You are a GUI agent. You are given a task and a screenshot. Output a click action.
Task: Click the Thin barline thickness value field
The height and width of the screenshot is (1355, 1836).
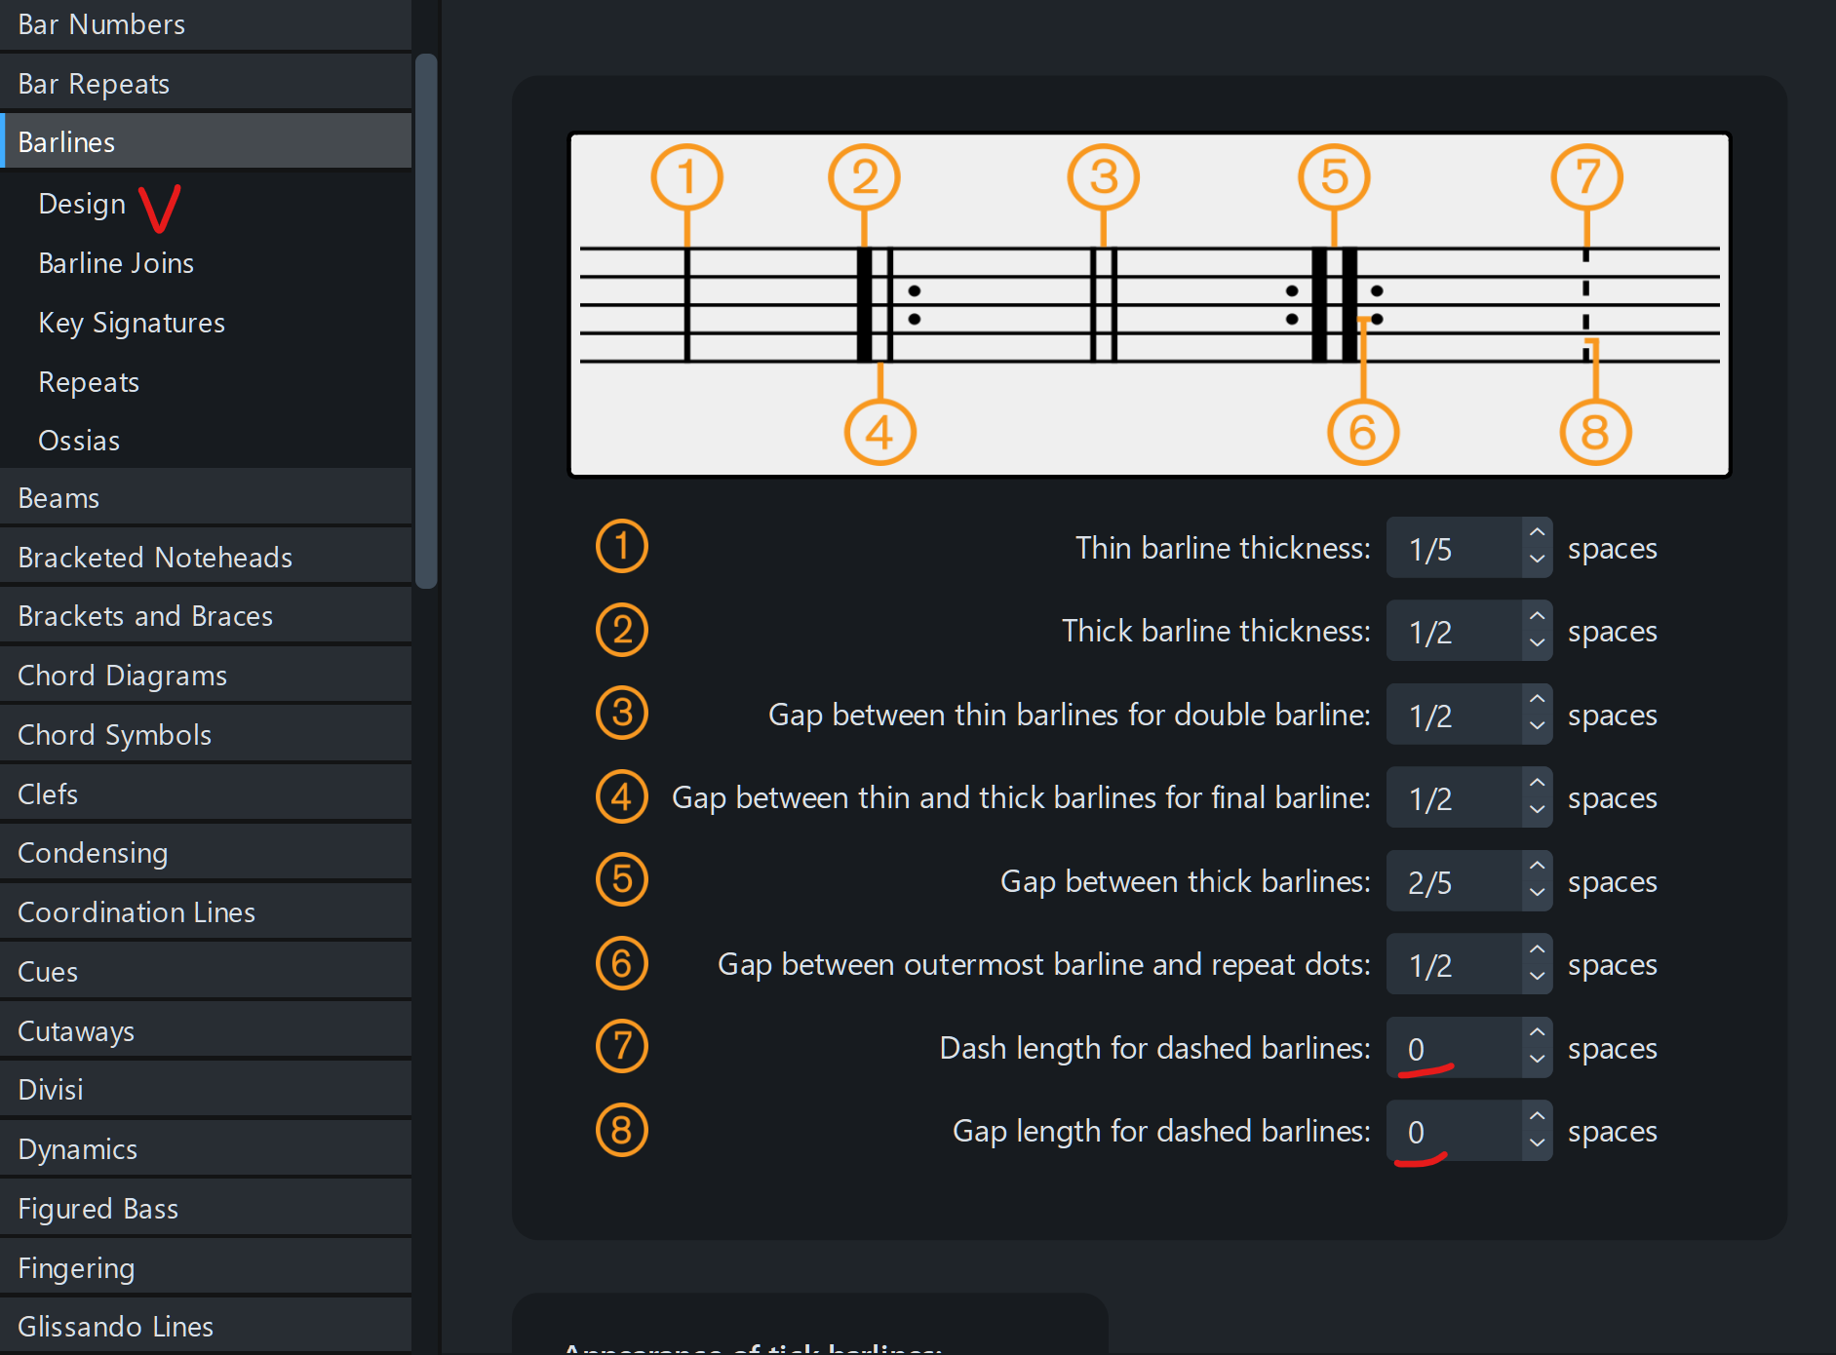[x=1453, y=548]
